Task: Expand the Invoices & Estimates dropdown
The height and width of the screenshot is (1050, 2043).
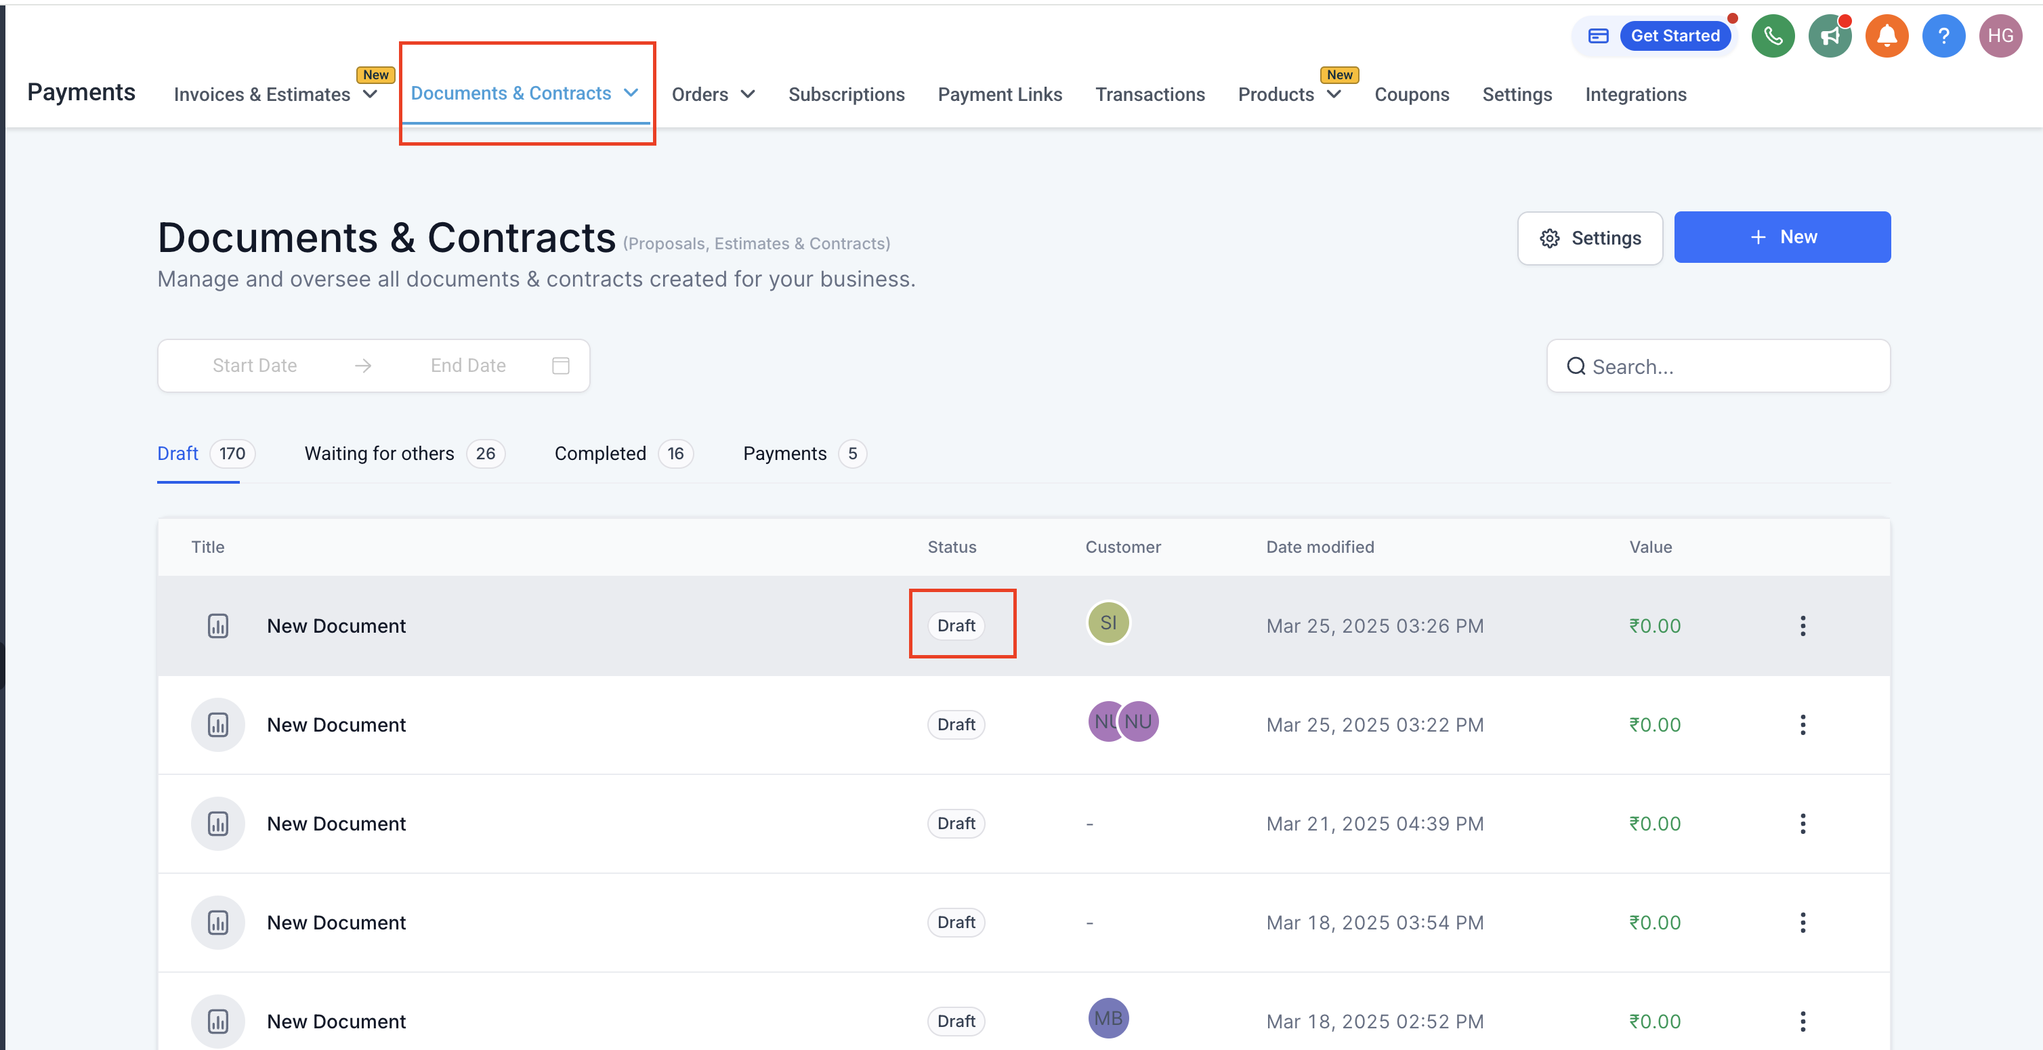Action: (370, 94)
